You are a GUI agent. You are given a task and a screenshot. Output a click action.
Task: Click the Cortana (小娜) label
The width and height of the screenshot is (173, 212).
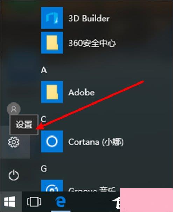pos(96,142)
